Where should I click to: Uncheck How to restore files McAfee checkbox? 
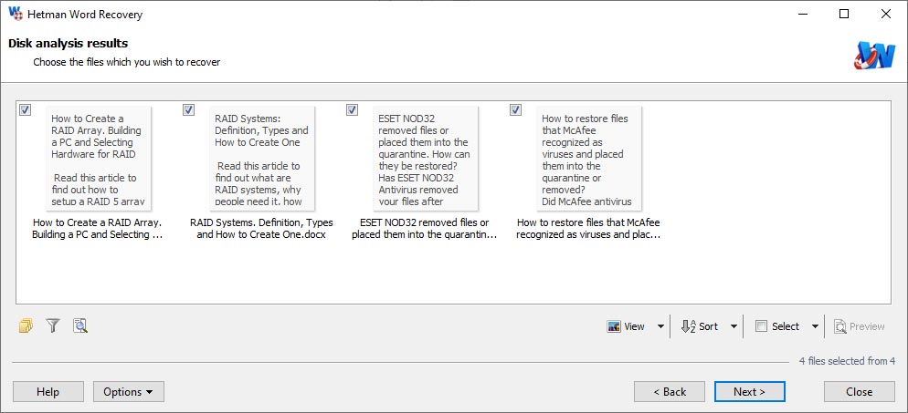pos(515,109)
